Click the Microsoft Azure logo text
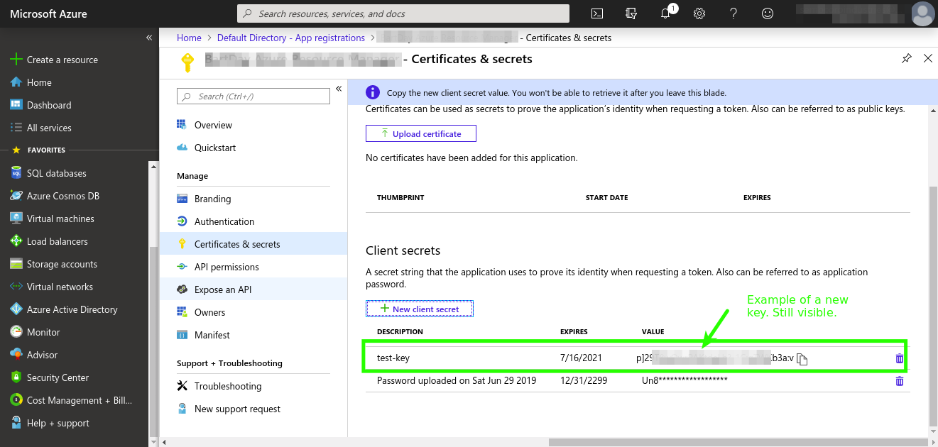The width and height of the screenshot is (938, 447). click(48, 13)
